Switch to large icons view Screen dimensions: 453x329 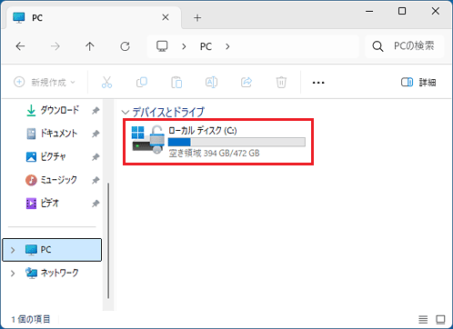tap(440, 319)
